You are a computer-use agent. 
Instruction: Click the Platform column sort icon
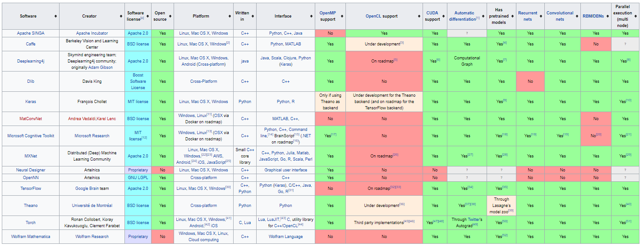pos(229,16)
